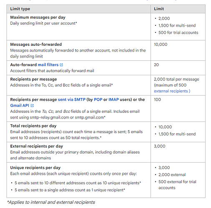211x208 pixels.
Task: Follow the sent via SMTP link
Action: tap(72, 99)
